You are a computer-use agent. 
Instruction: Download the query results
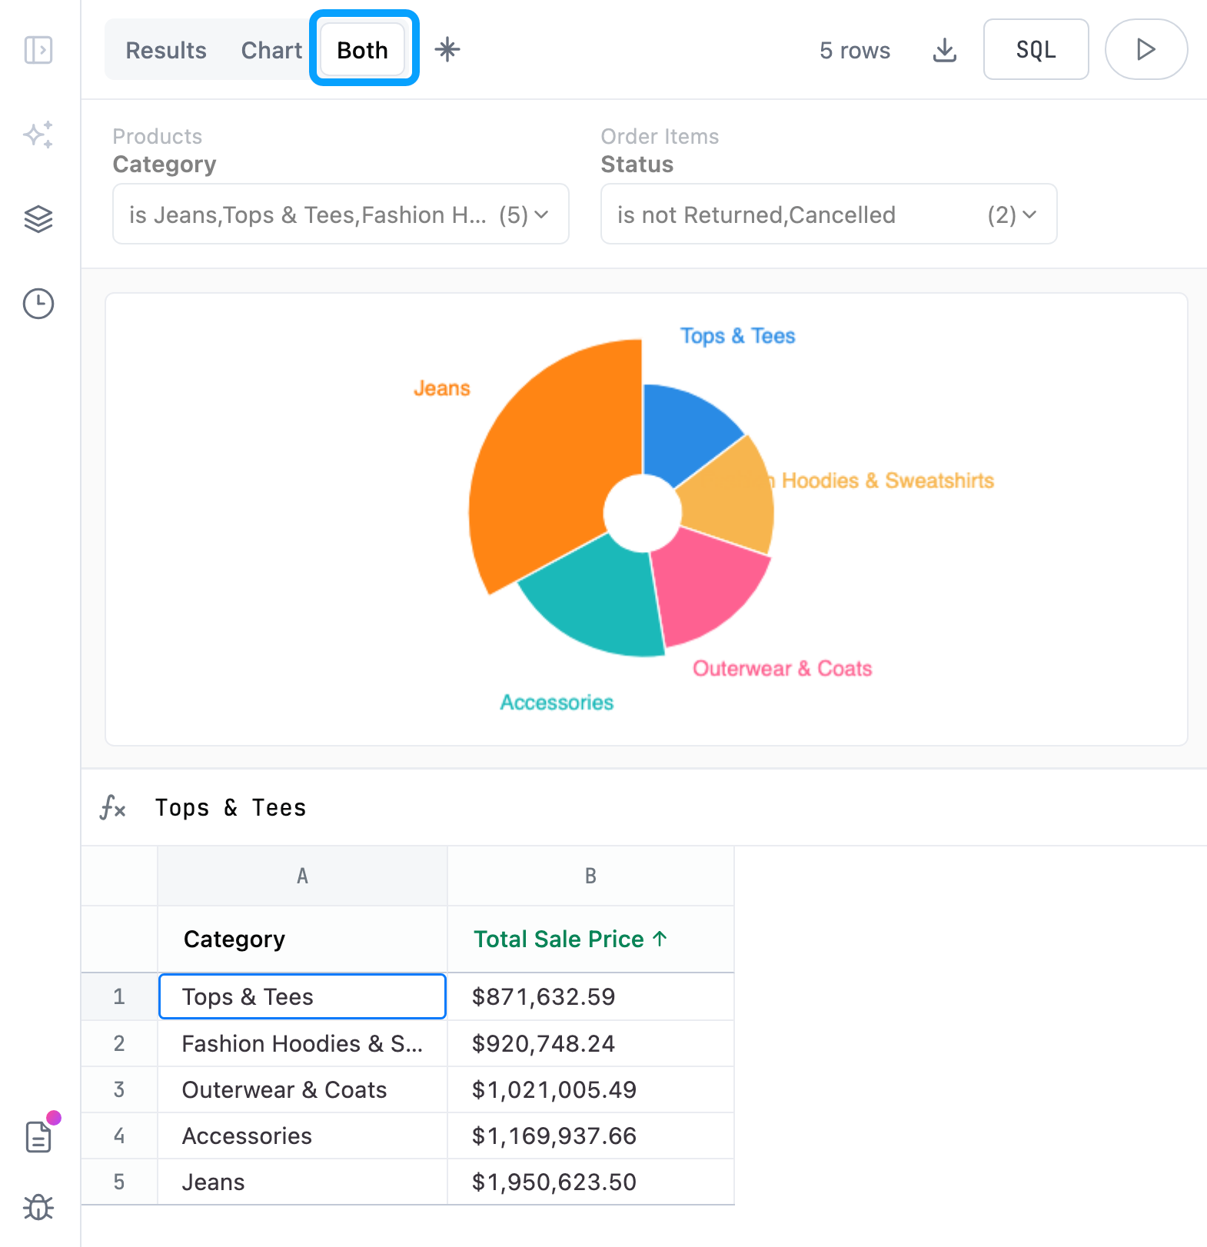(944, 51)
